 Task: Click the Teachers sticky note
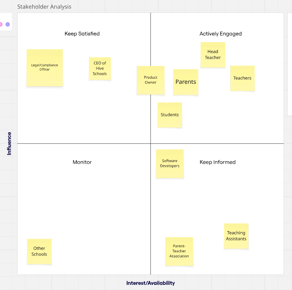[x=242, y=78]
